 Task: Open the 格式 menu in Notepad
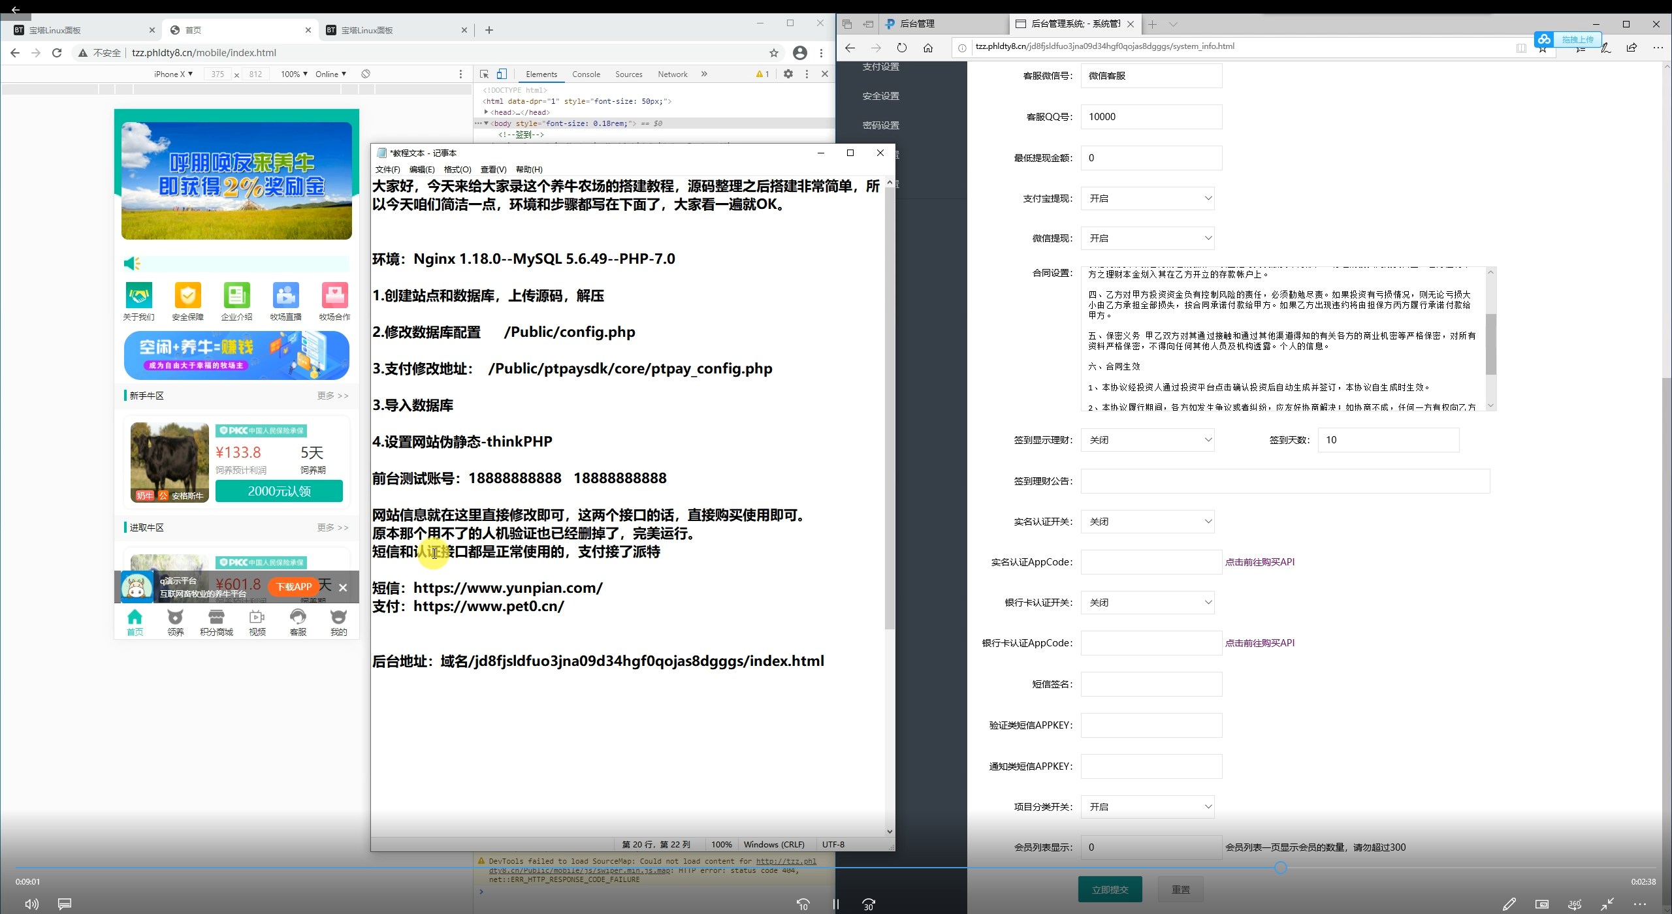[x=457, y=169]
